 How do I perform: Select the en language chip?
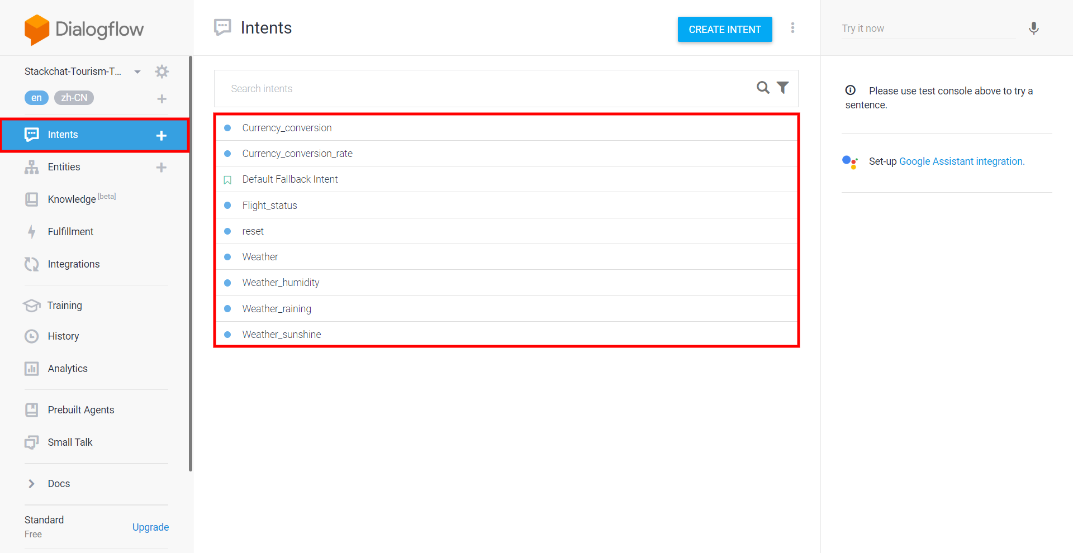36,98
